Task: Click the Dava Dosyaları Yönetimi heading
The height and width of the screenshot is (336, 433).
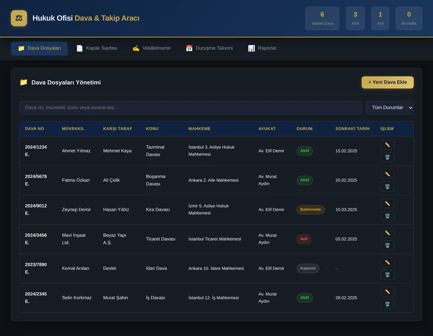Action: point(66,82)
